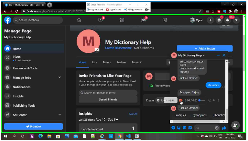Minimize the My Dictionary Help chat
The width and height of the screenshot is (248, 141).
[218, 55]
